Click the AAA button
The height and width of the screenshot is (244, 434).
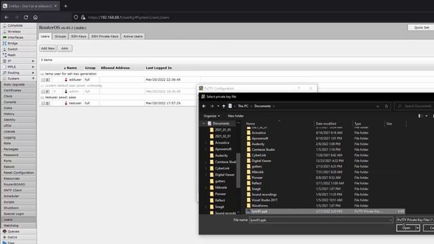(x=65, y=48)
